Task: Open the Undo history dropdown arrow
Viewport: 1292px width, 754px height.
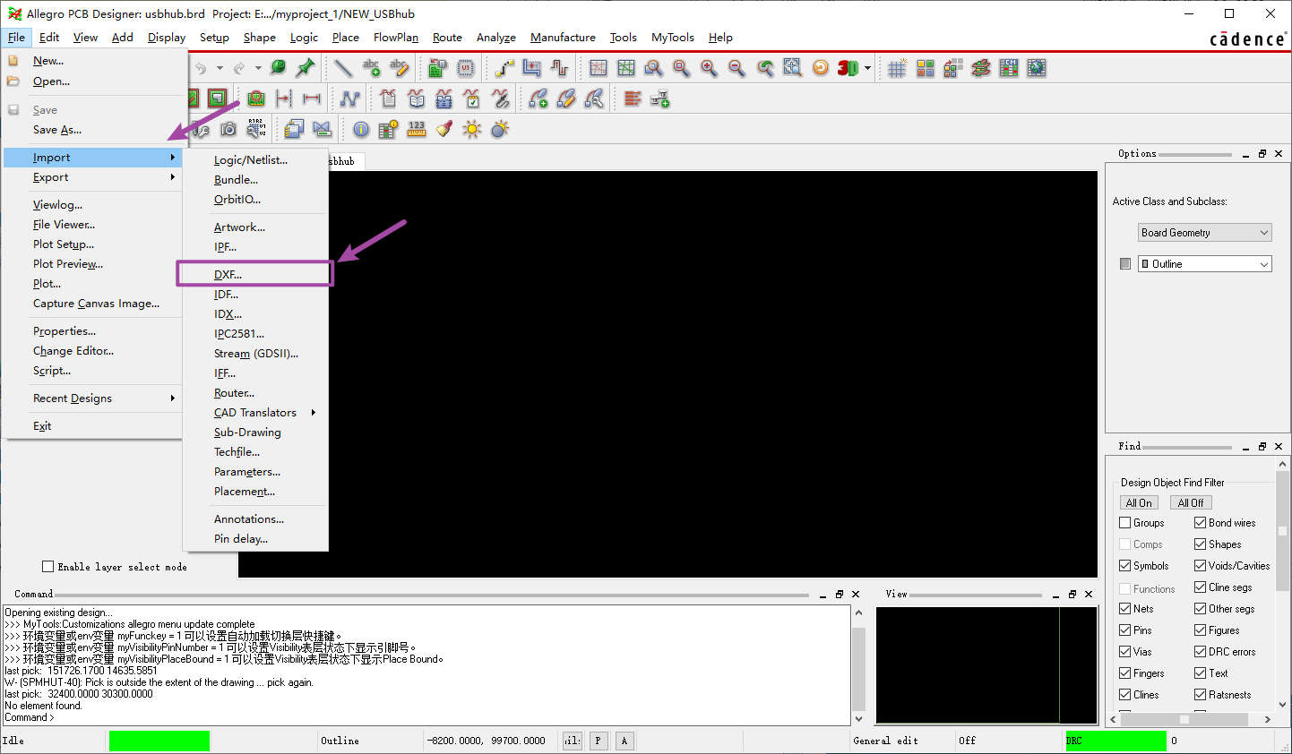Action: [220, 68]
